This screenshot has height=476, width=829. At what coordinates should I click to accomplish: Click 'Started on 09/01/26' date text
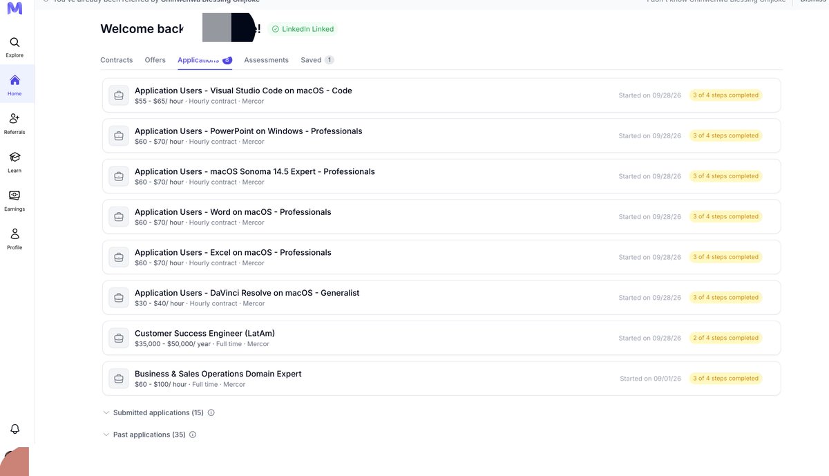coord(651,379)
